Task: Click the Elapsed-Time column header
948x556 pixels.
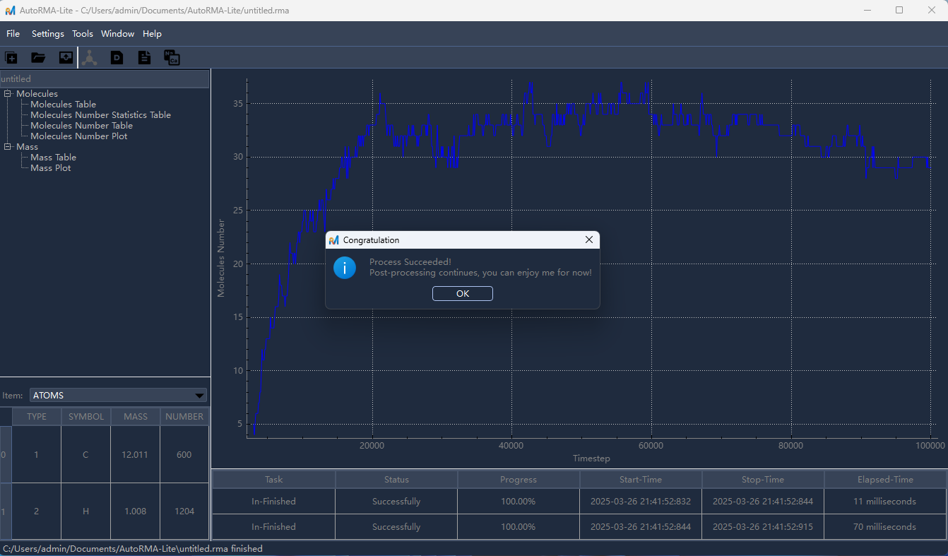Action: (885, 480)
